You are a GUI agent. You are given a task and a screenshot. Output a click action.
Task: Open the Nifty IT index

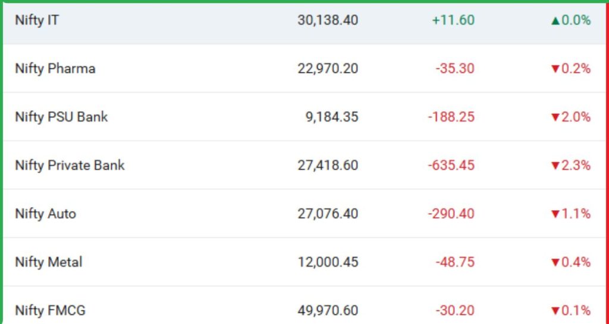coord(37,20)
